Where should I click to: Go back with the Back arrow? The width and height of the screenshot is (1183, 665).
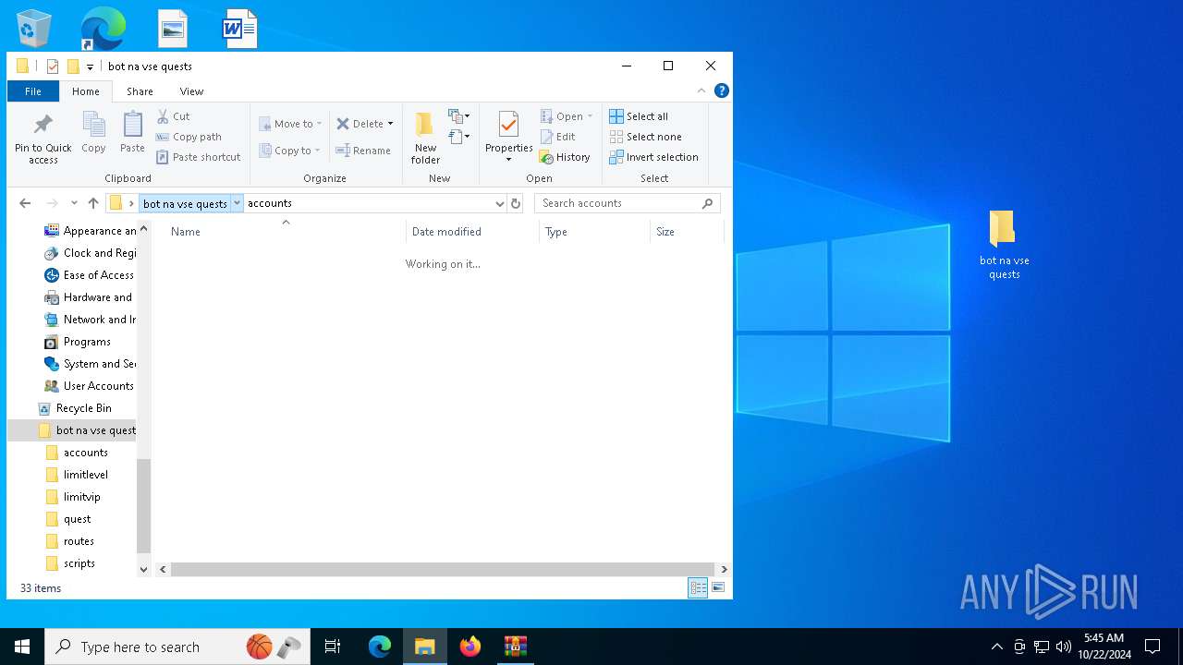coord(25,203)
